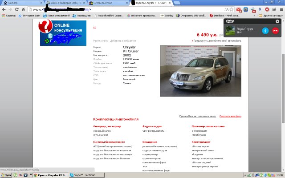The image size is (285, 178).
Task: Switch to the WinCE Платформа S100 tab
Action: pyautogui.click(x=65, y=3)
